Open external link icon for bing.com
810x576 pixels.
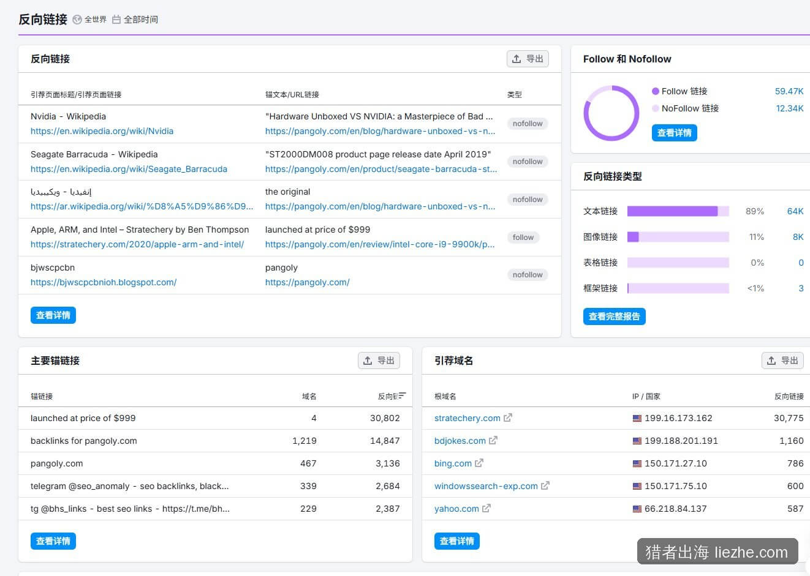point(479,463)
